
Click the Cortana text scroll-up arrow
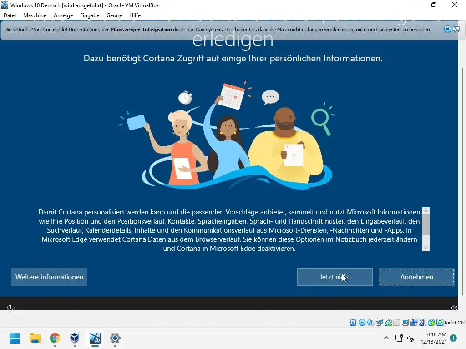tap(426, 211)
